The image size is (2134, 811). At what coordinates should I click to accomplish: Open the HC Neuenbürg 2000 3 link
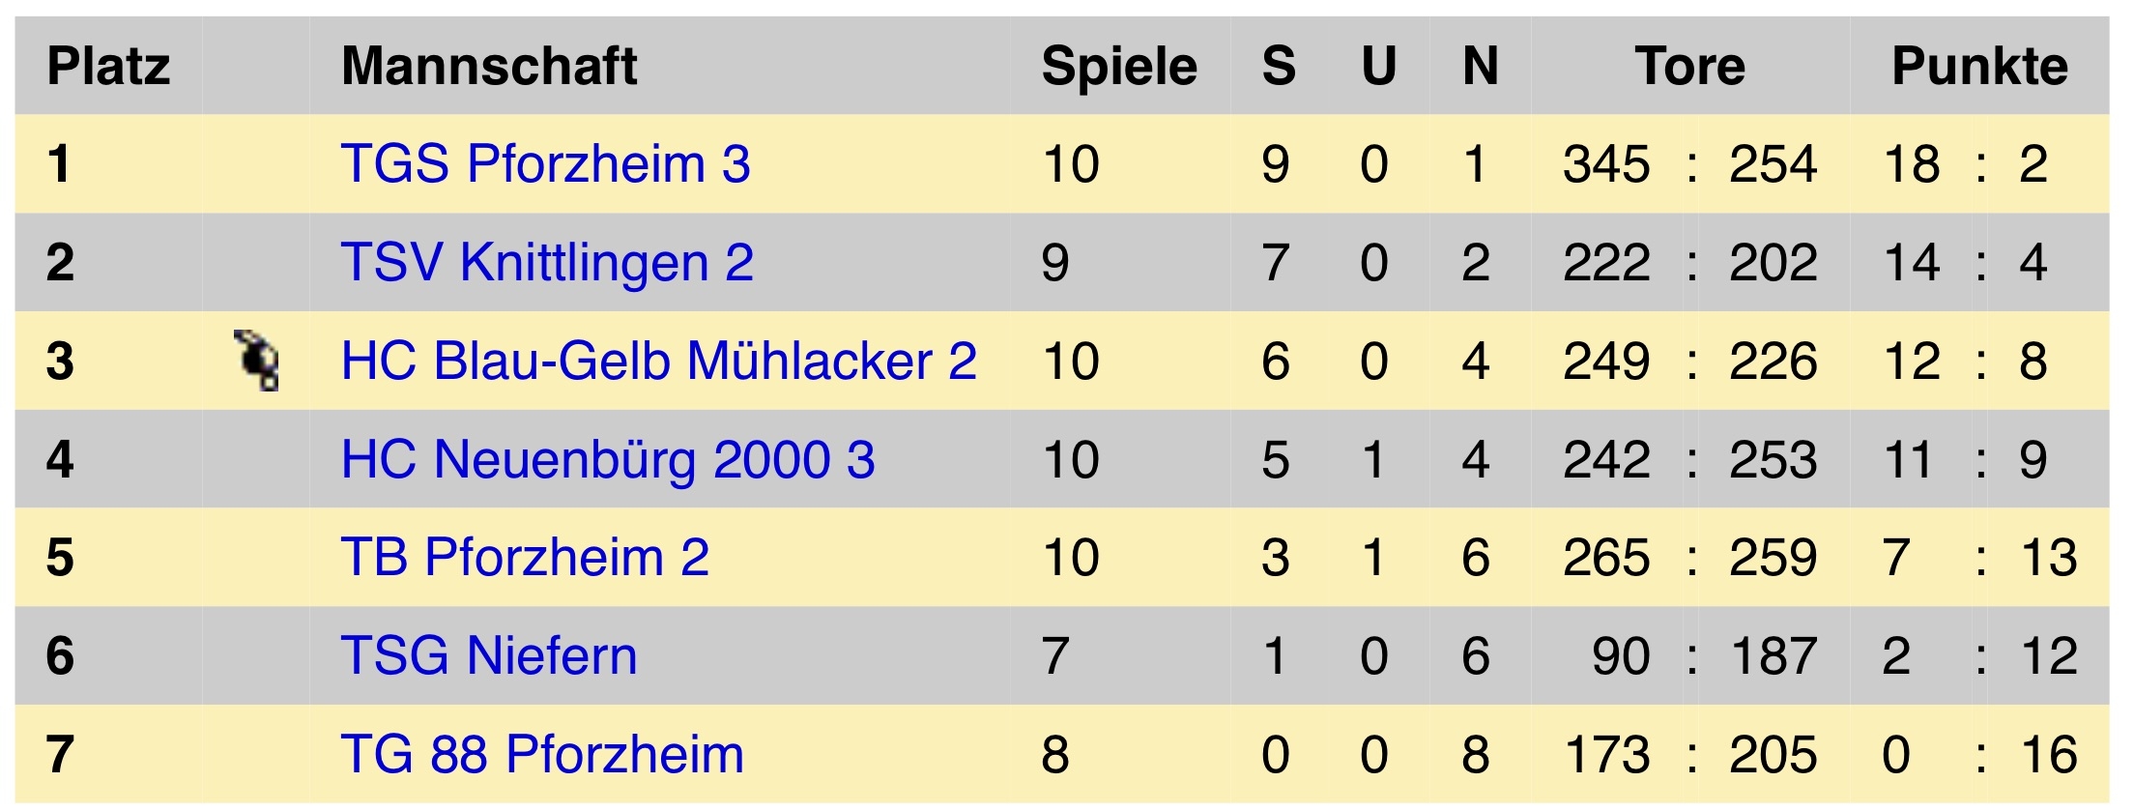608,459
